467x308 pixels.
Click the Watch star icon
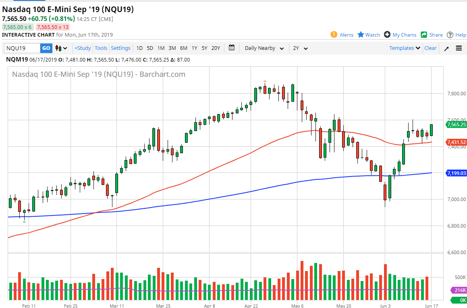(x=361, y=35)
